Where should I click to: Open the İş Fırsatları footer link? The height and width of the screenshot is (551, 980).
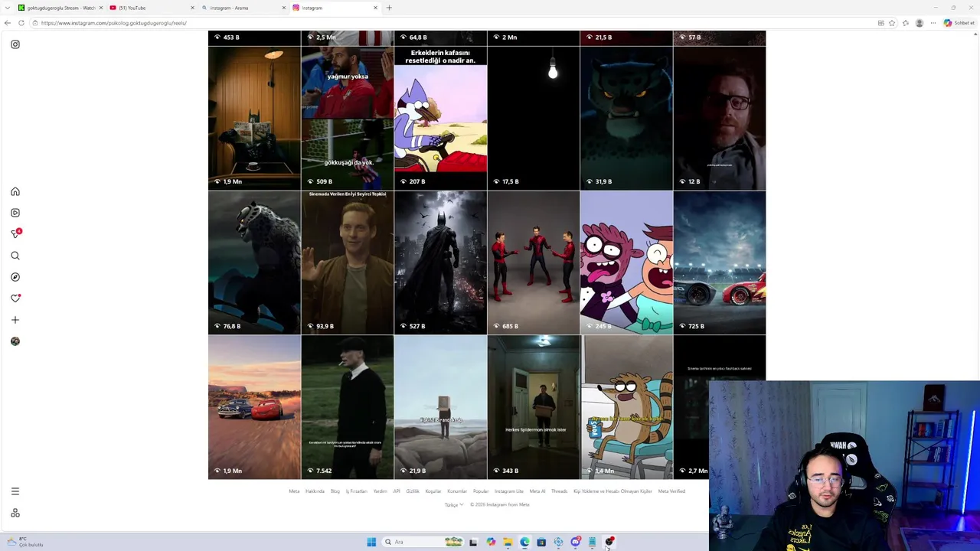point(356,491)
